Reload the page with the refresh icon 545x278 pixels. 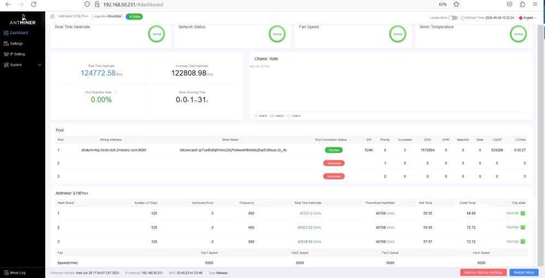click(x=34, y=4)
